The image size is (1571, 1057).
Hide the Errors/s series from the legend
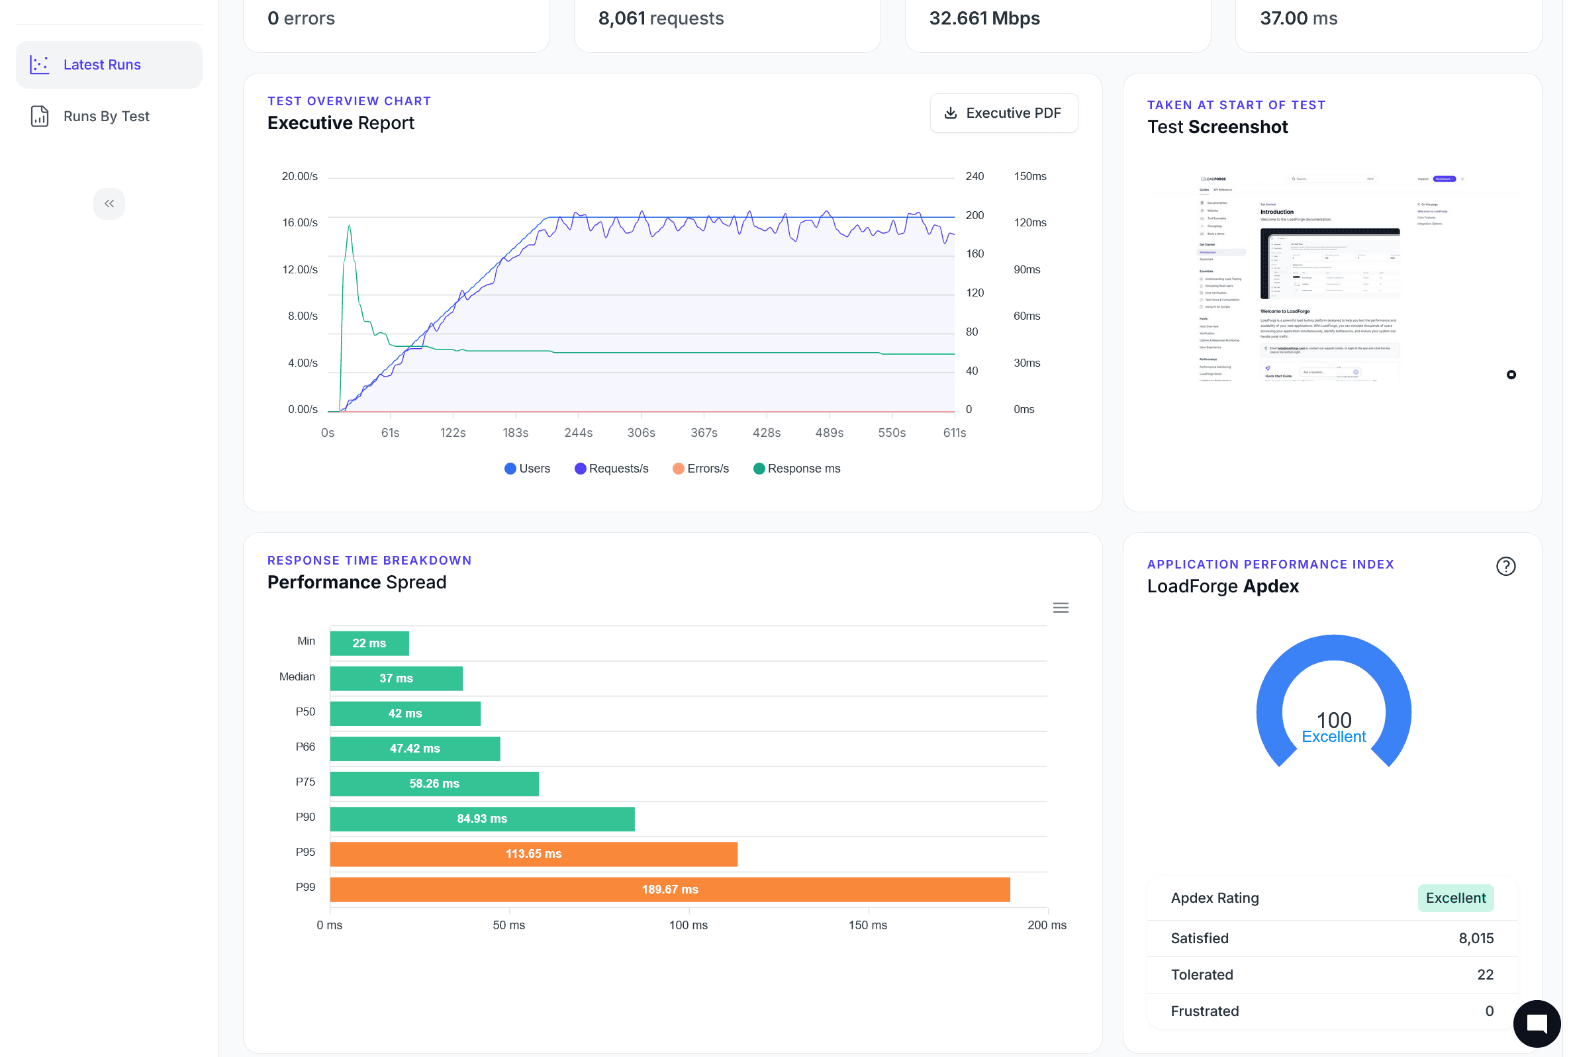tap(700, 468)
